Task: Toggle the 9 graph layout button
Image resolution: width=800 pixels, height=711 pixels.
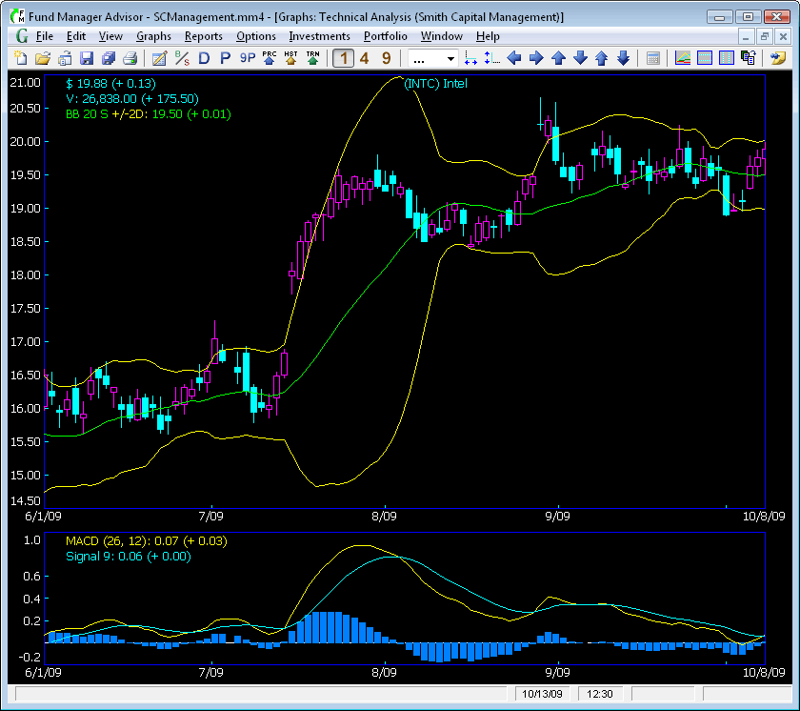Action: pyautogui.click(x=387, y=58)
